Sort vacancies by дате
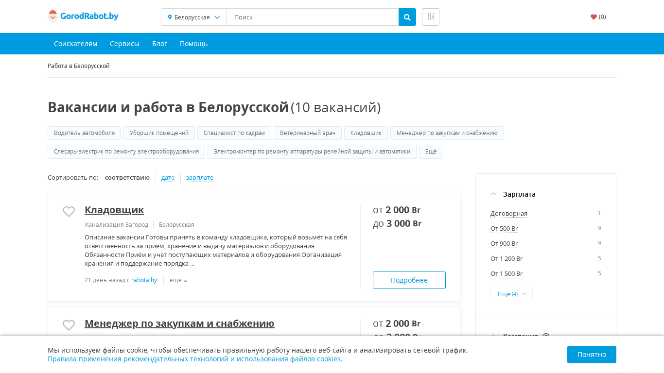 click(x=168, y=178)
